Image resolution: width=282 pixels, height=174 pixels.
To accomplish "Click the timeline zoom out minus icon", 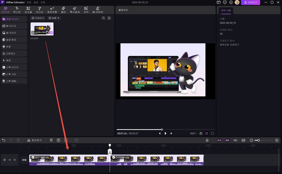I will 251,140.
